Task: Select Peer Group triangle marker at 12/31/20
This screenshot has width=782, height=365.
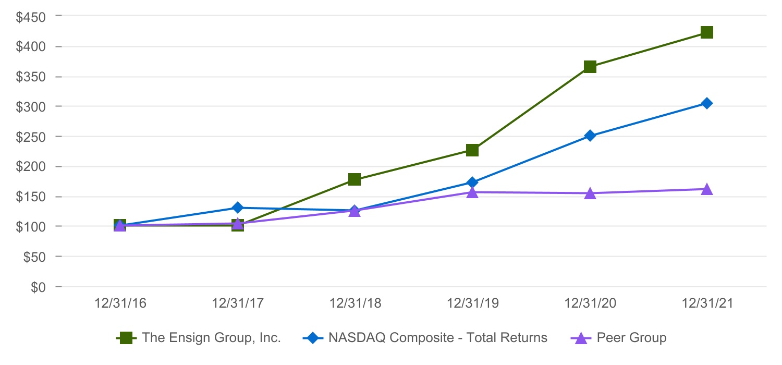Action: (590, 193)
